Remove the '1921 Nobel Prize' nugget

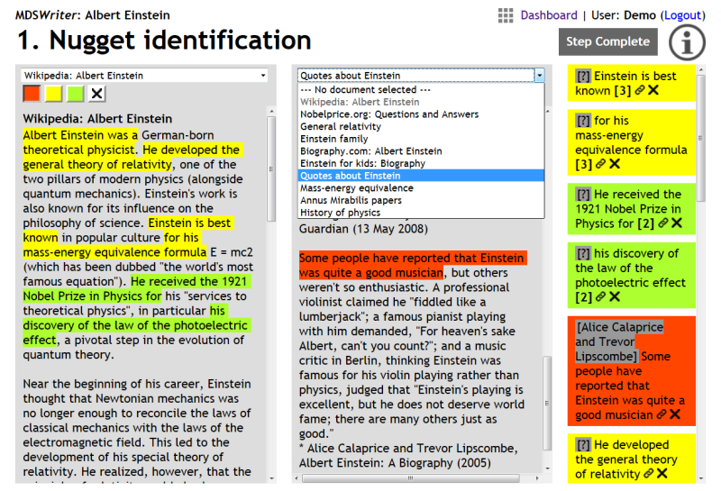676,223
